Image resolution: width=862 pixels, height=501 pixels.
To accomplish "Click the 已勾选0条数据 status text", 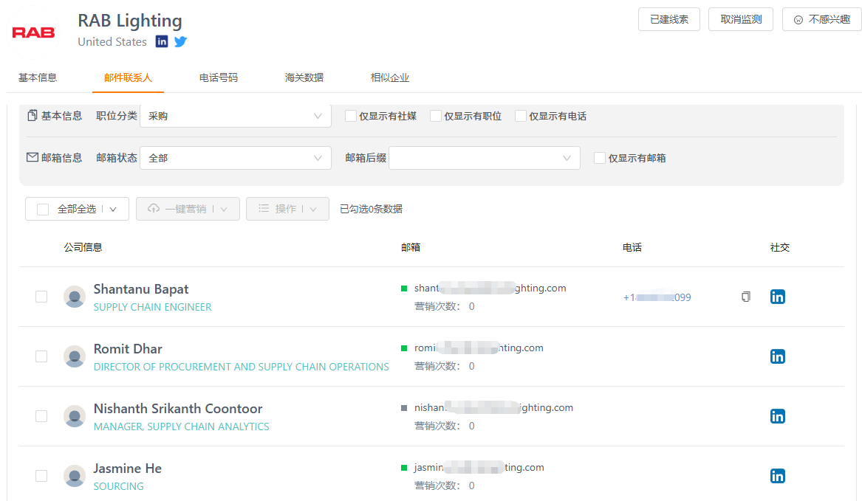I will [371, 209].
